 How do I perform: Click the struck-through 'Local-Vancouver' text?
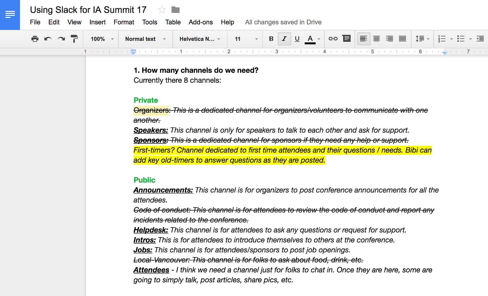coord(161,260)
